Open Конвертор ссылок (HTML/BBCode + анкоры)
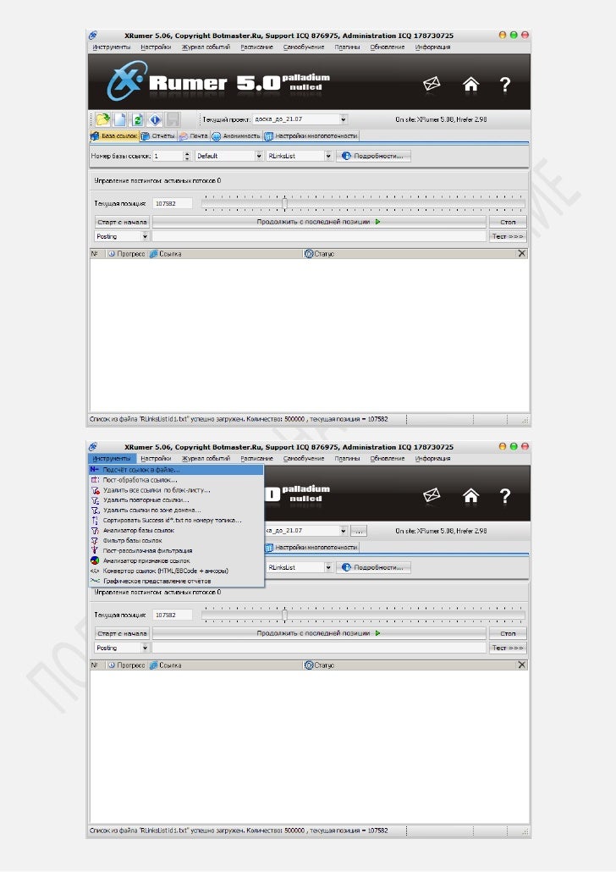 point(176,571)
